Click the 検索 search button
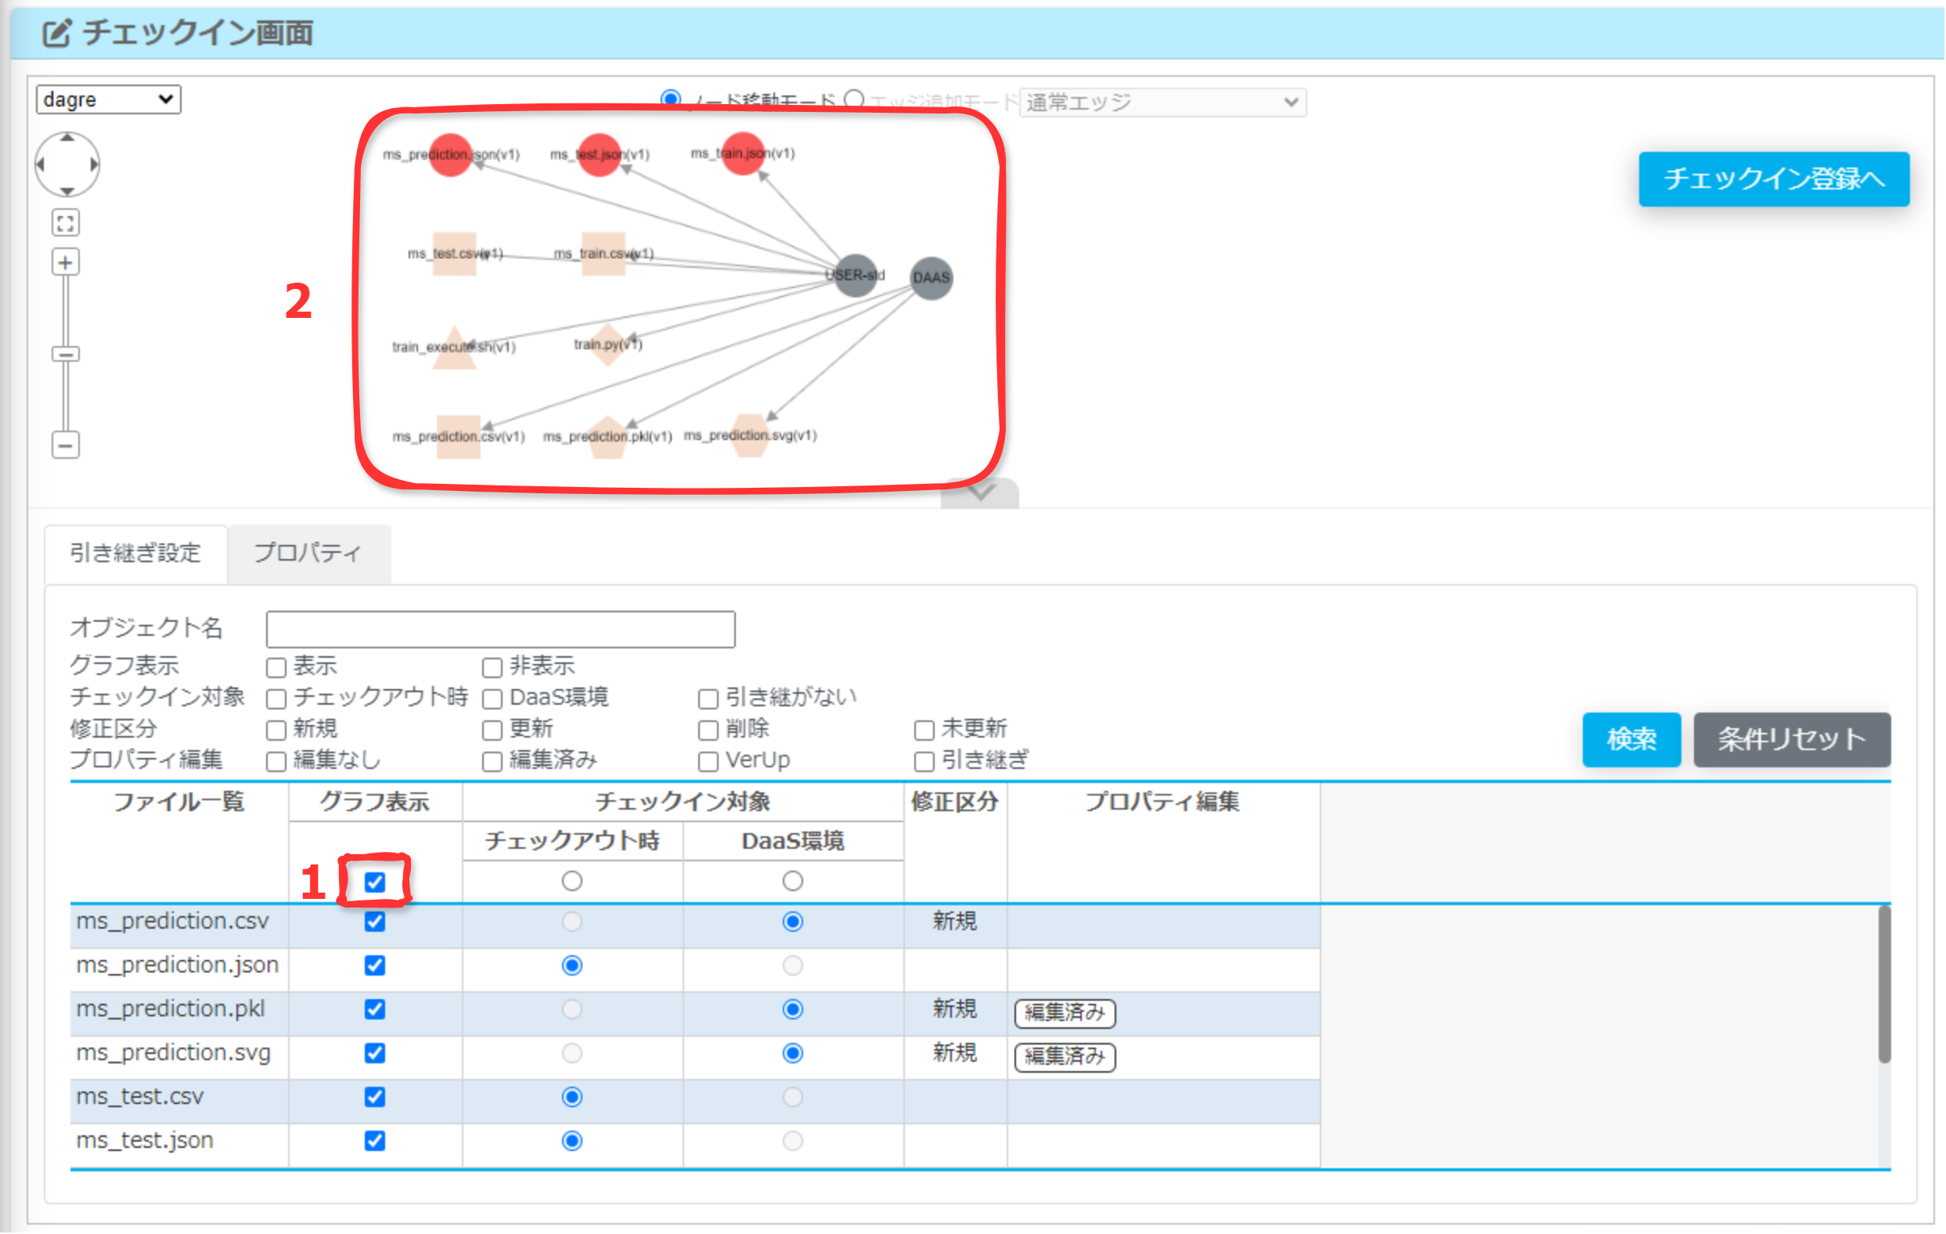 [1631, 739]
